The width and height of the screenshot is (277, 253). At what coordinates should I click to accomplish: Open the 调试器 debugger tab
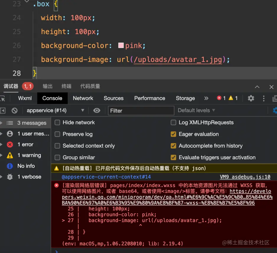coord(11,86)
